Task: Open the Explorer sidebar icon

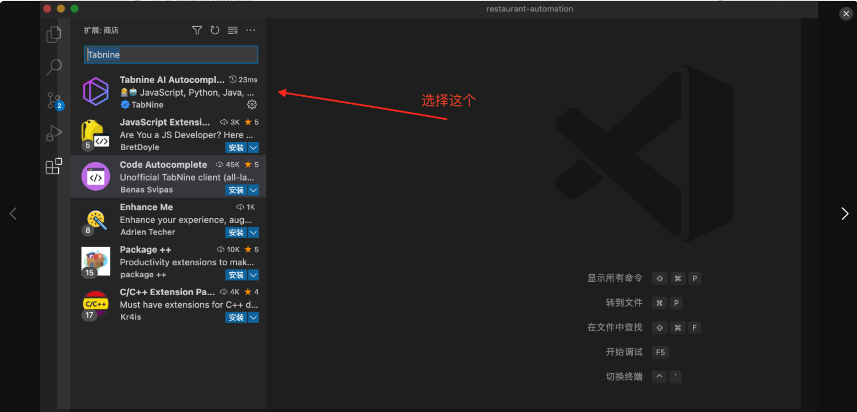Action: click(x=53, y=34)
